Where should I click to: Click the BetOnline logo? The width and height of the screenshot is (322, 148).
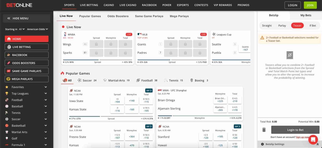point(19,5)
